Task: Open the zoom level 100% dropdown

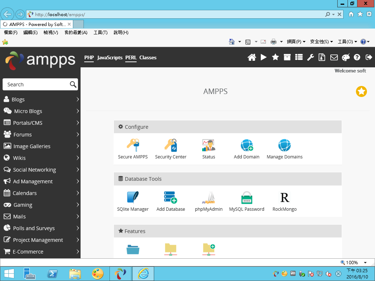Action: (365, 263)
